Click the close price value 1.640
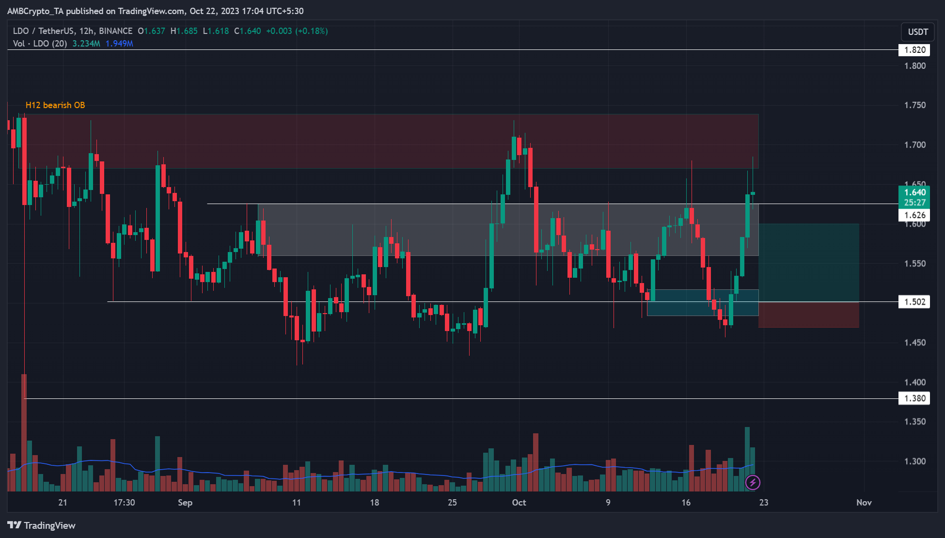The image size is (945, 538). [x=251, y=31]
